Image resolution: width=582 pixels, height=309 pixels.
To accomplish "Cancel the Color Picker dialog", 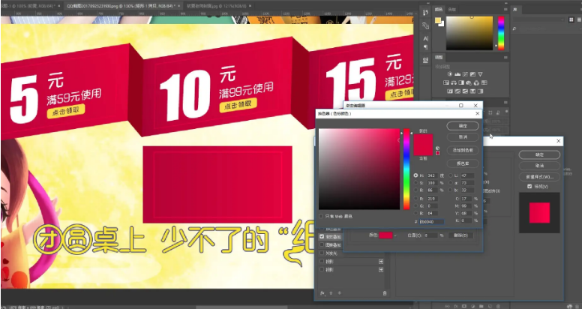I will [x=463, y=137].
